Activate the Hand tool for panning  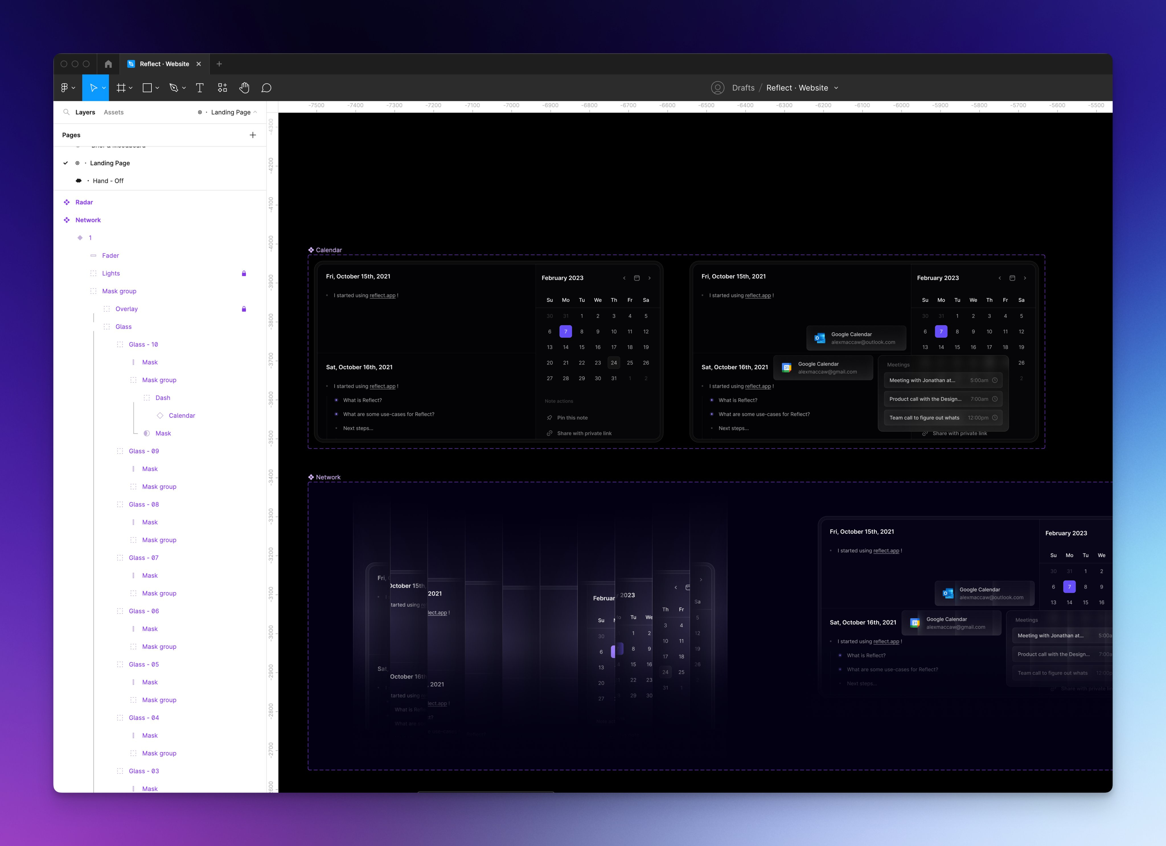click(244, 87)
